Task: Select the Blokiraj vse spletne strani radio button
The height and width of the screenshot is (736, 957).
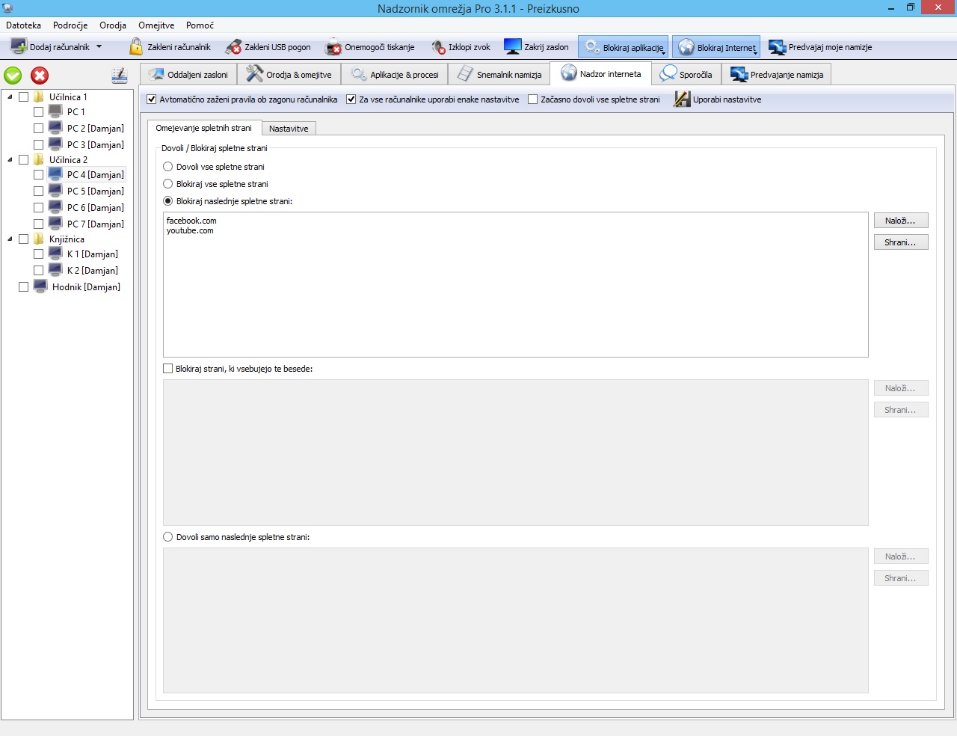Action: [x=168, y=184]
